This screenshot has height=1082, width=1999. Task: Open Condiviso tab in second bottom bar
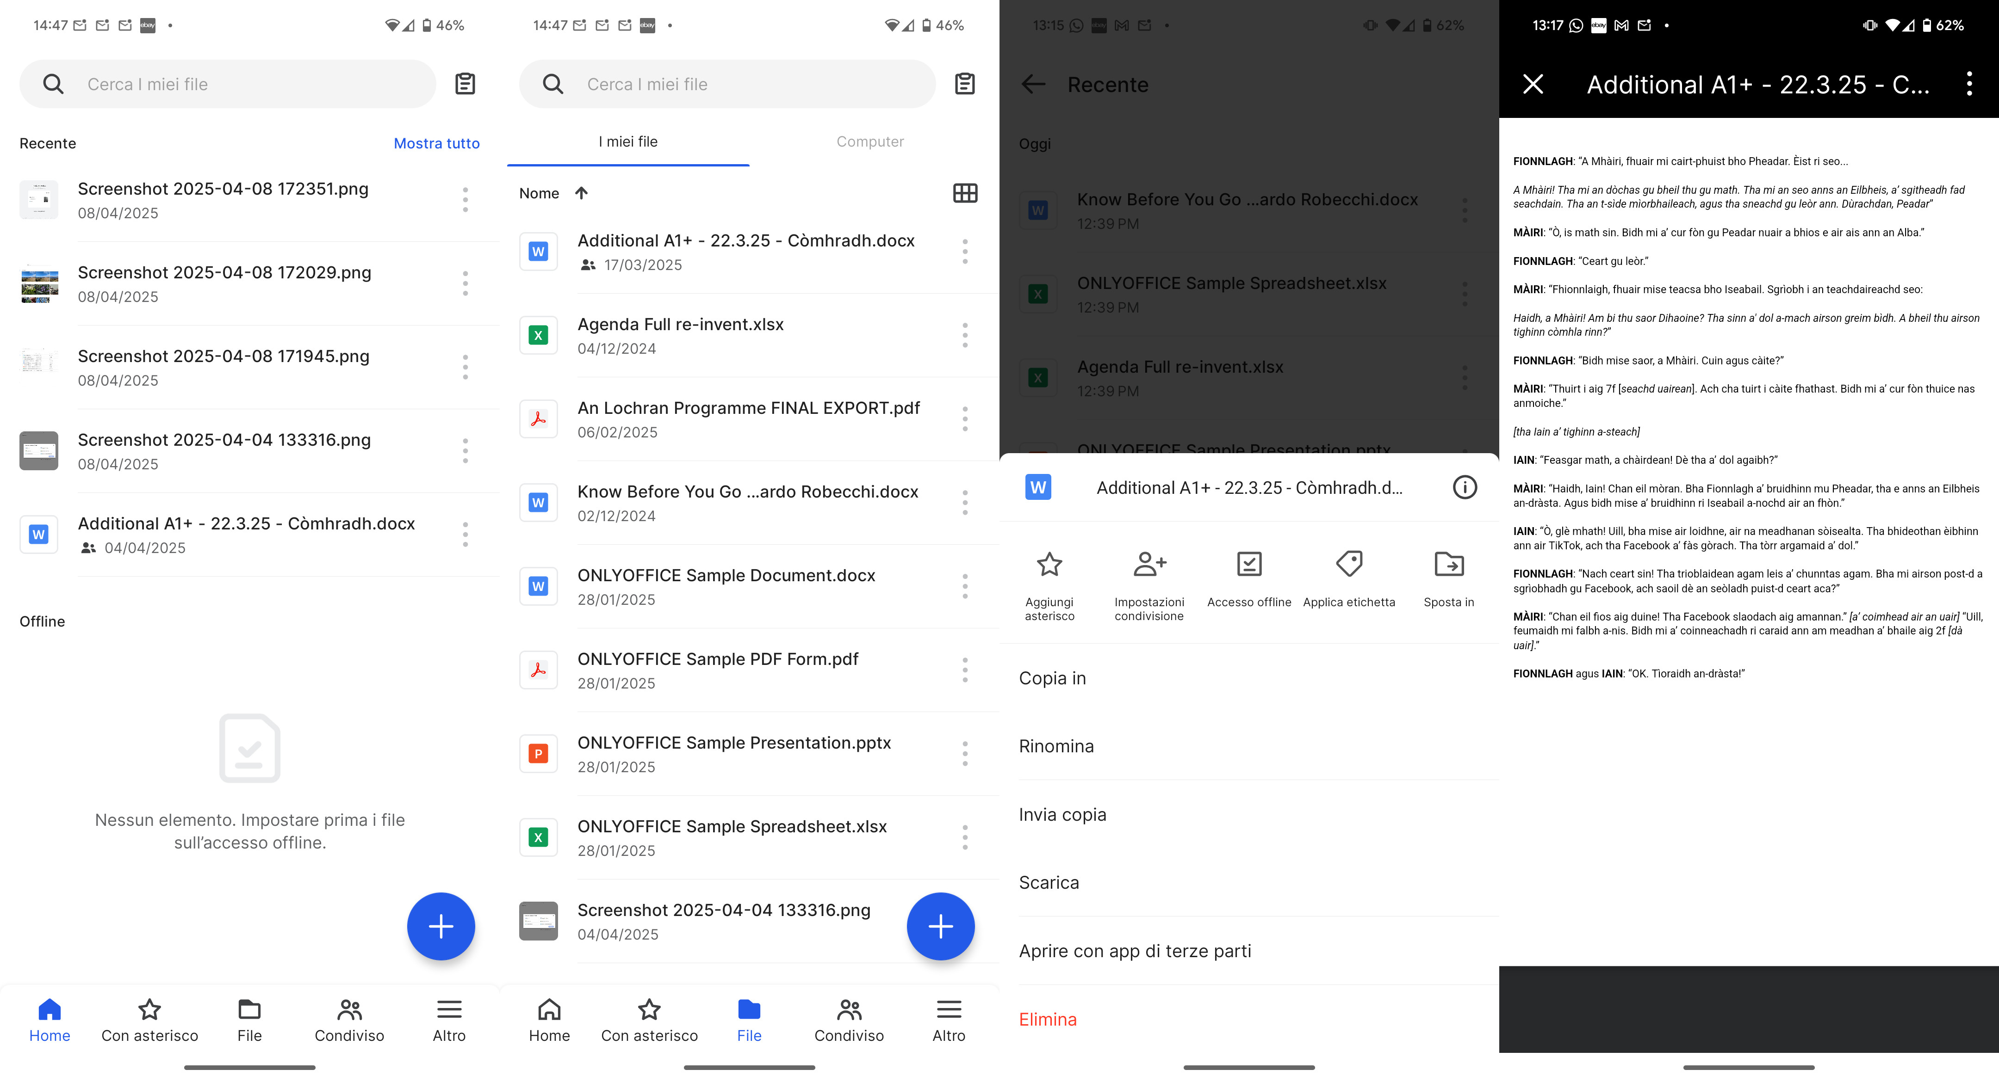849,1020
